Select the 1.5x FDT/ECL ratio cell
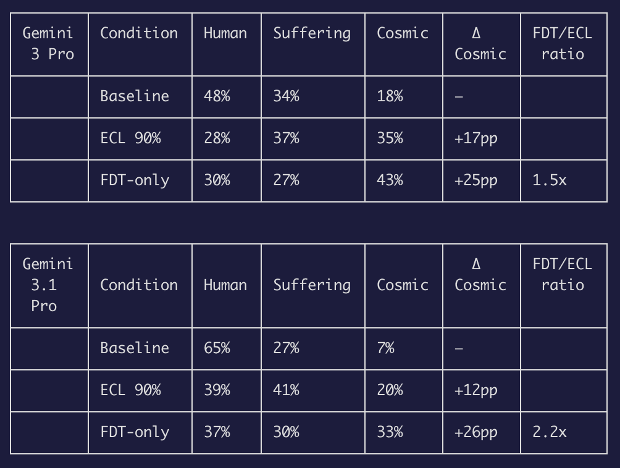The width and height of the screenshot is (620, 468). coord(550,180)
